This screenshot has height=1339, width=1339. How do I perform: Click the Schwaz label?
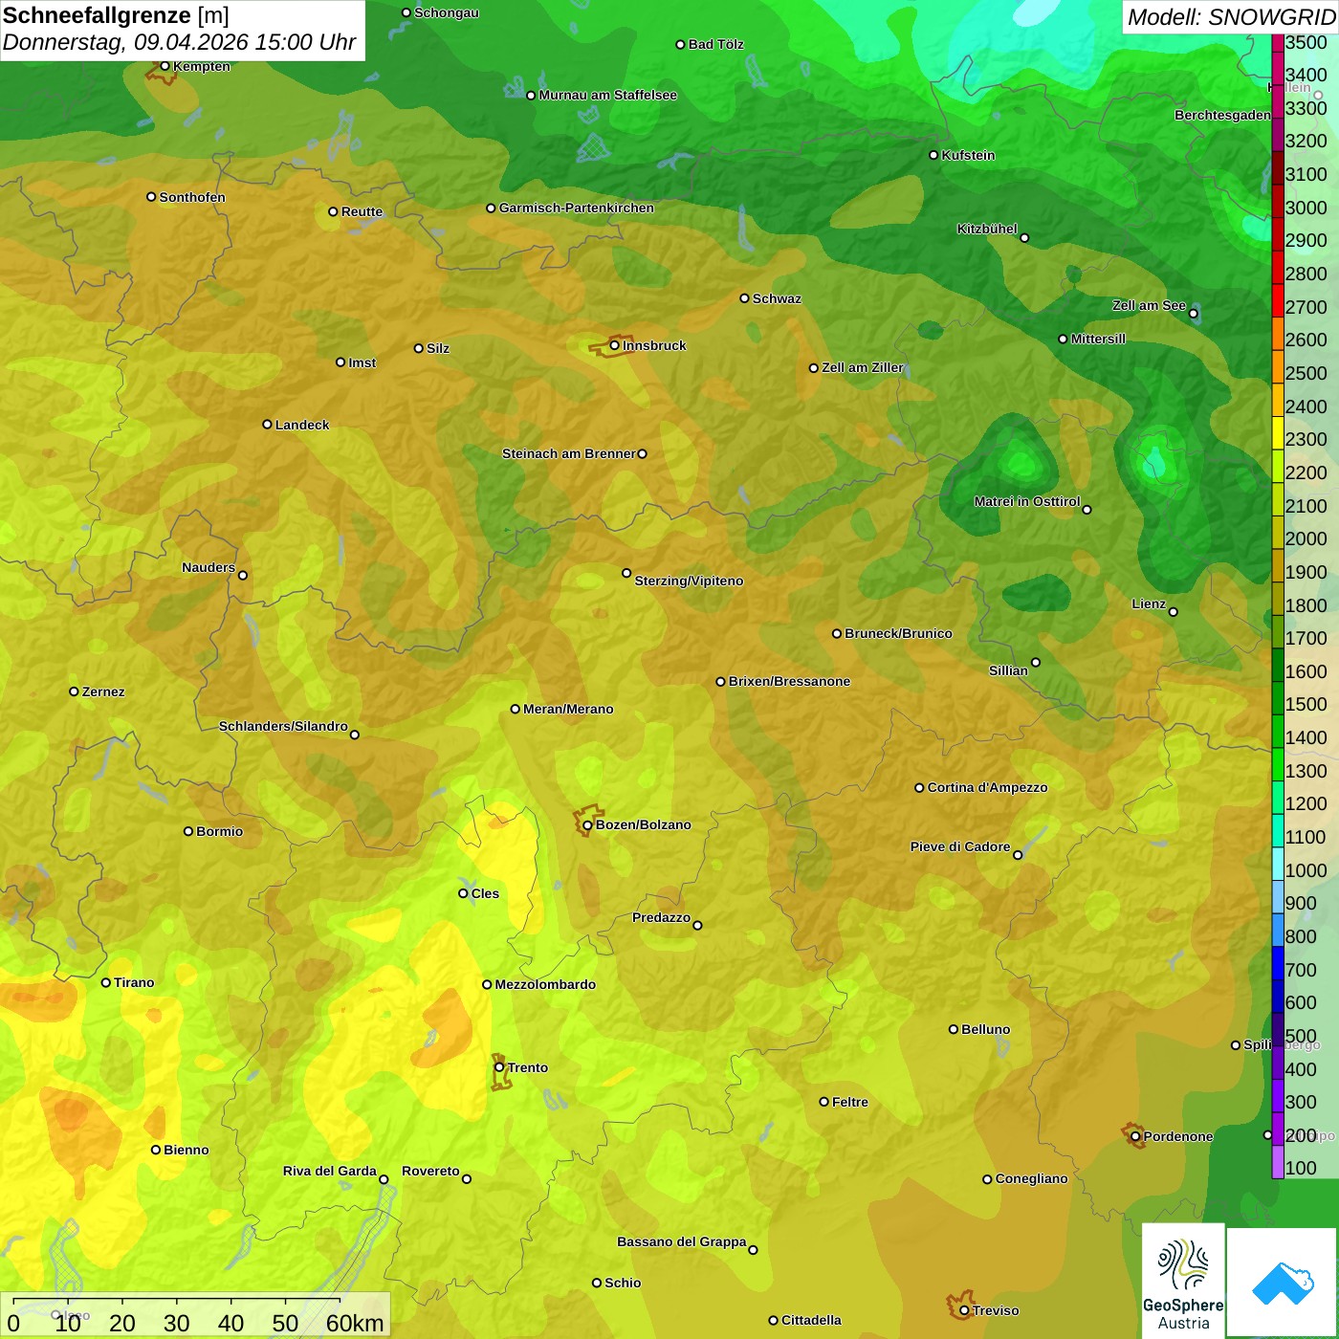777,298
